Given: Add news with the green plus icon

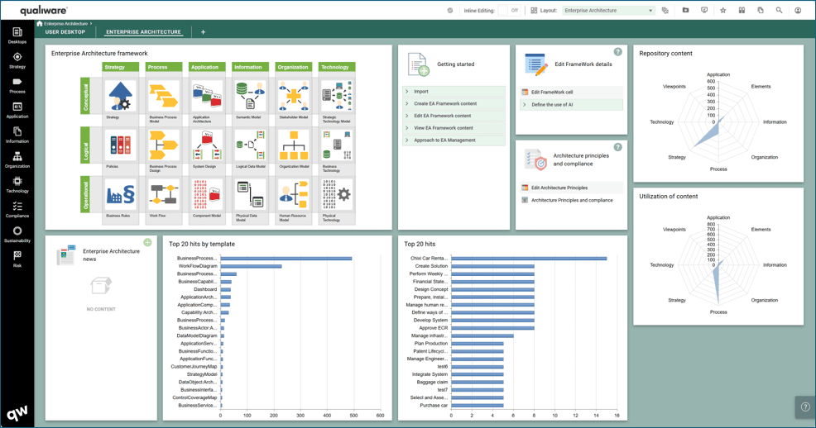Looking at the screenshot, I should point(147,242).
